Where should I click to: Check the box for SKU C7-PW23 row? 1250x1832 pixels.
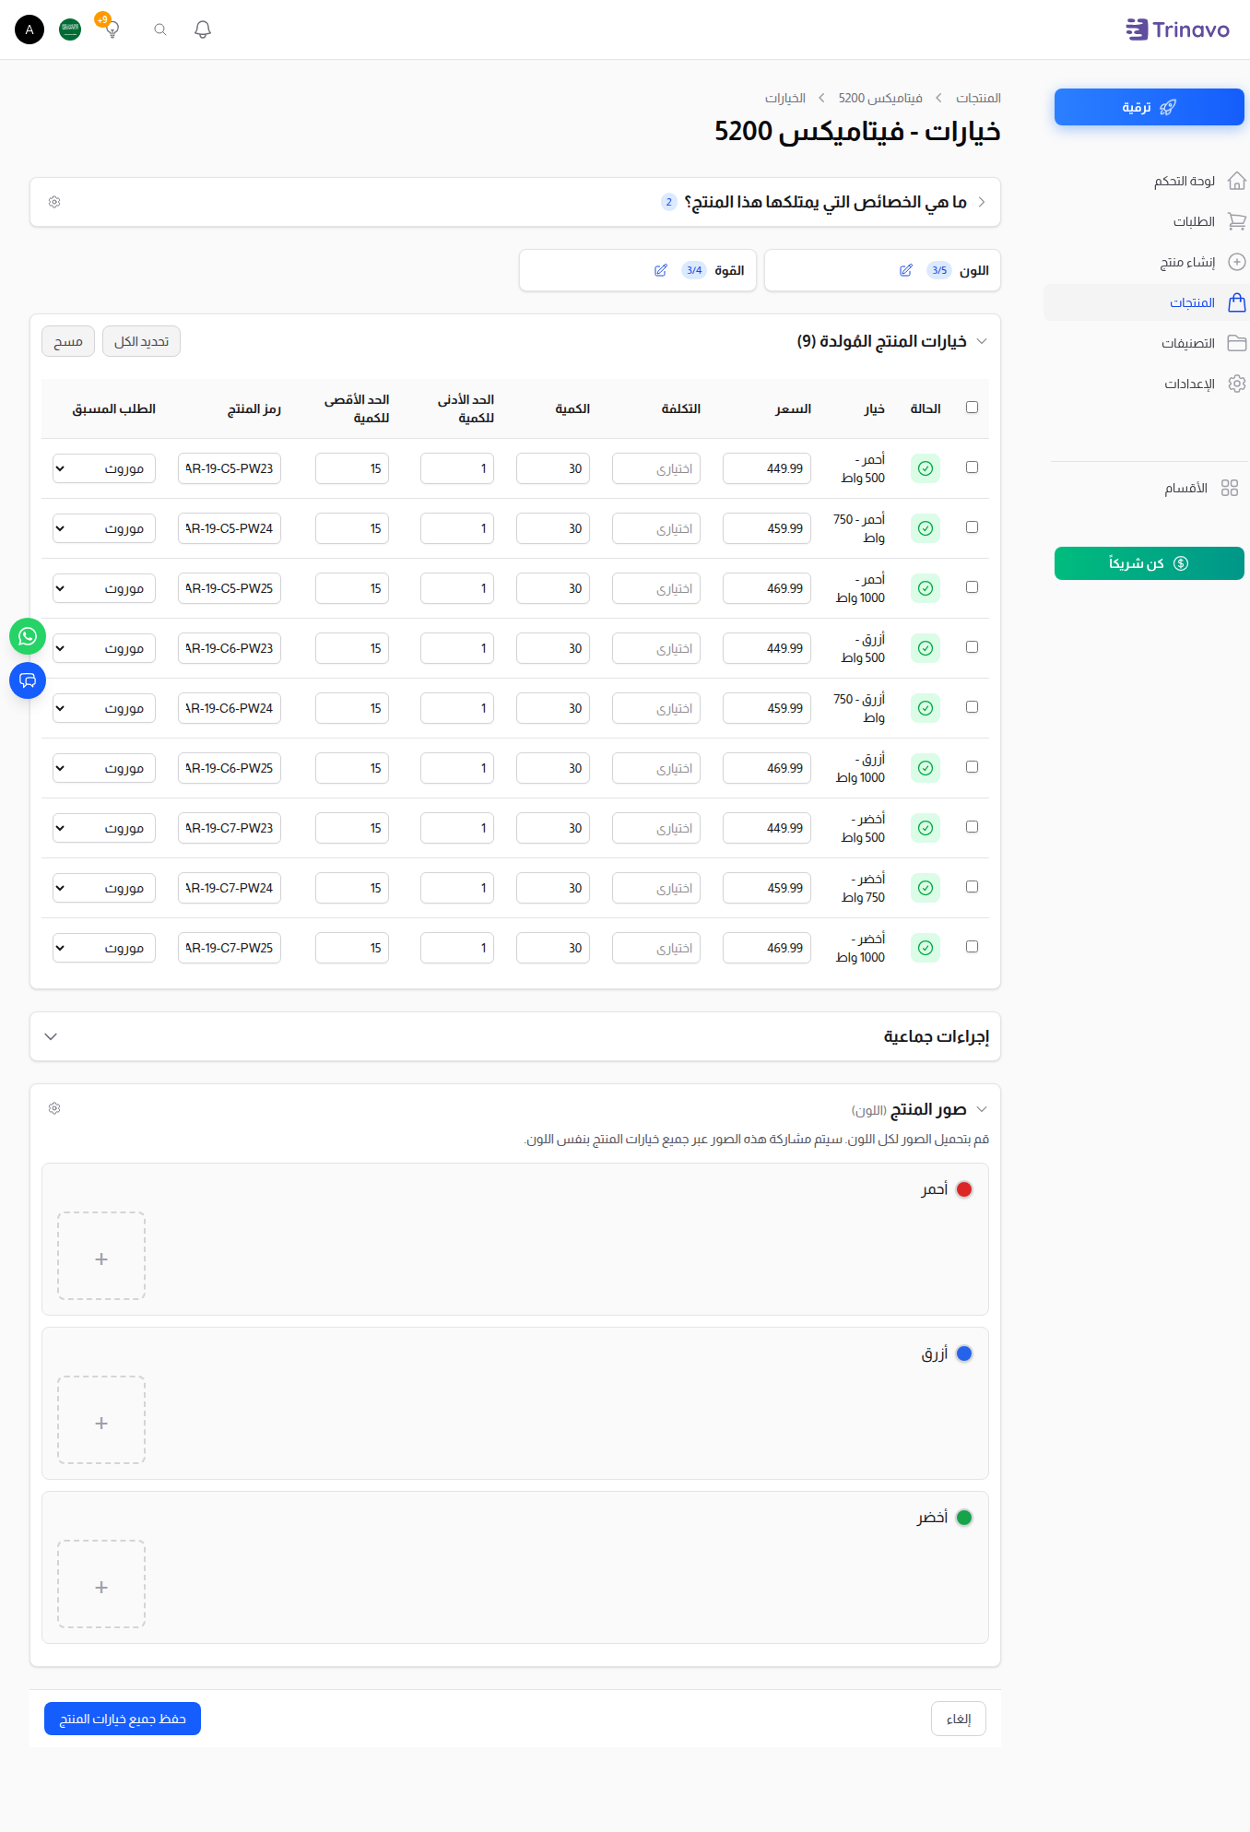[x=972, y=827]
